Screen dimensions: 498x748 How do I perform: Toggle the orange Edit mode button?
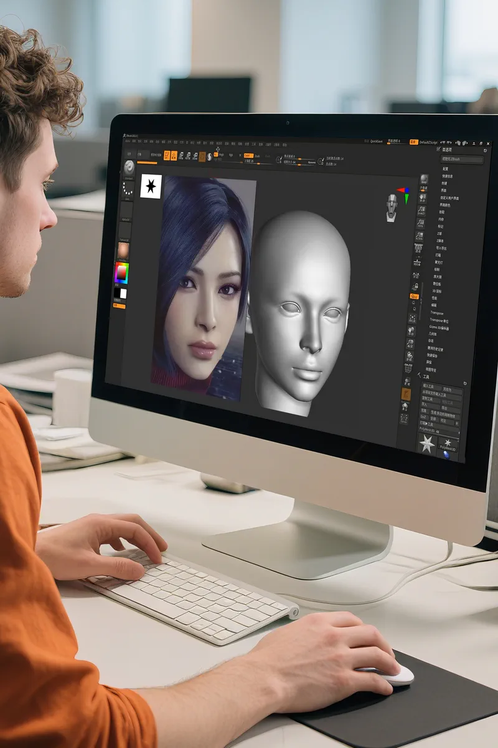[x=167, y=155]
